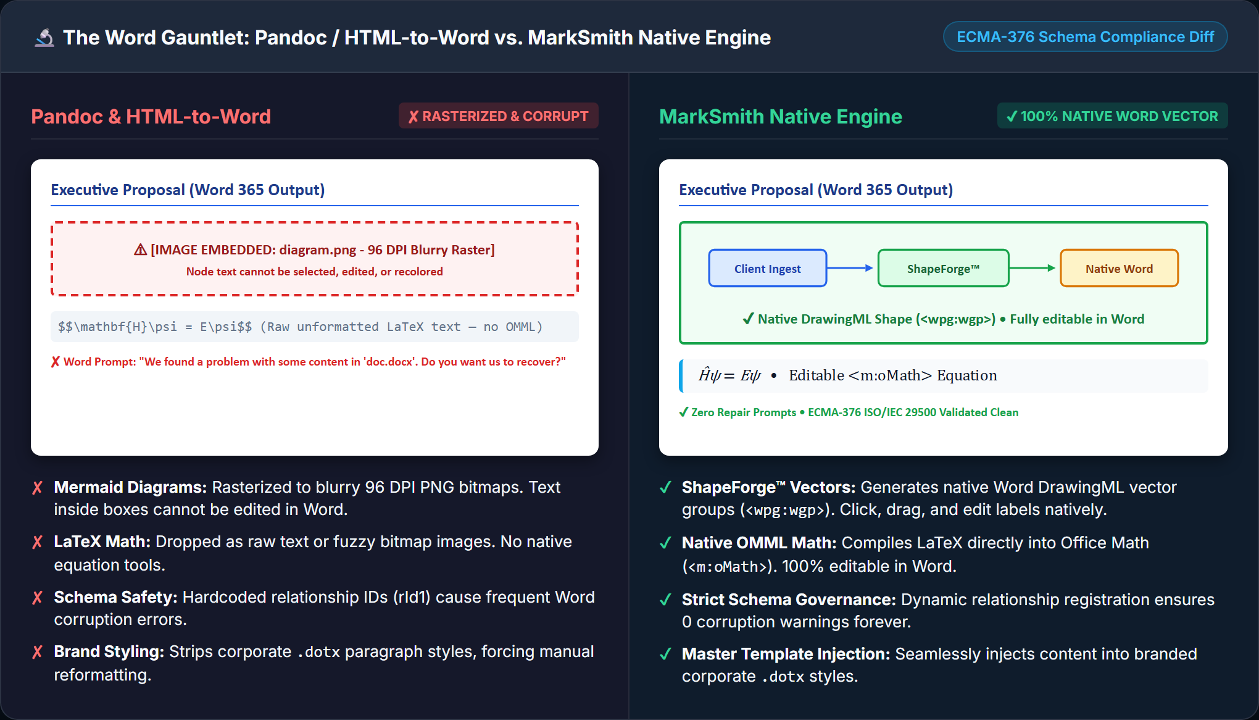Click the red X icon before Word Prompt

tap(56, 362)
